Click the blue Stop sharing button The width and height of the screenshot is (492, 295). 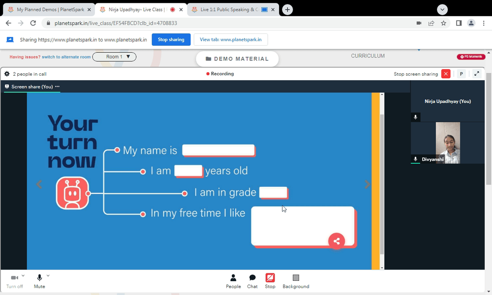tap(171, 39)
